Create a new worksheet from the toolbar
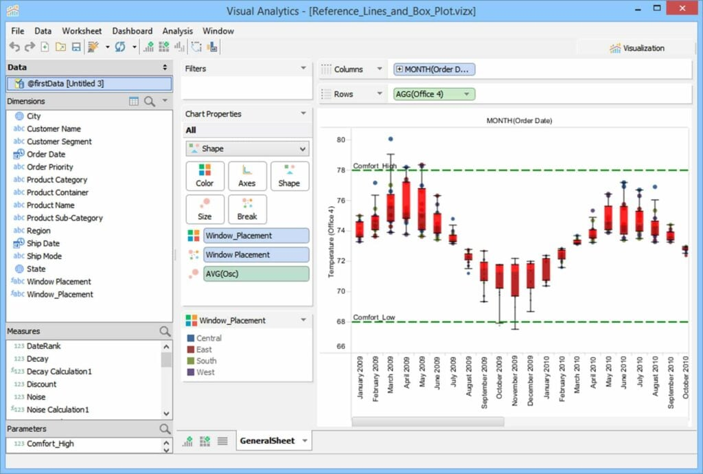This screenshot has width=703, height=474. click(x=149, y=47)
